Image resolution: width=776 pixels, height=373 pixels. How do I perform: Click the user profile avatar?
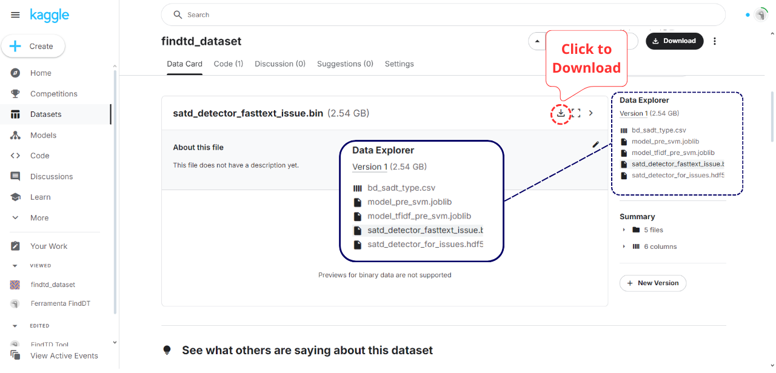(761, 15)
